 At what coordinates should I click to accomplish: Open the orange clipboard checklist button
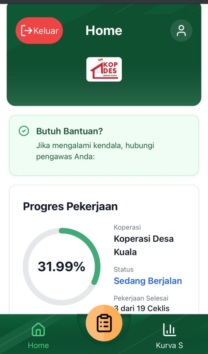pyautogui.click(x=104, y=323)
